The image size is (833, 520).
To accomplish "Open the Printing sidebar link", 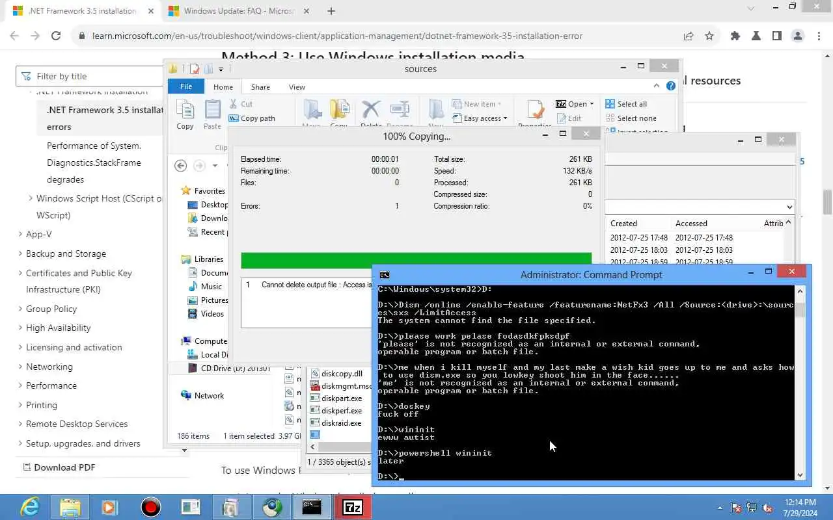I will [42, 405].
